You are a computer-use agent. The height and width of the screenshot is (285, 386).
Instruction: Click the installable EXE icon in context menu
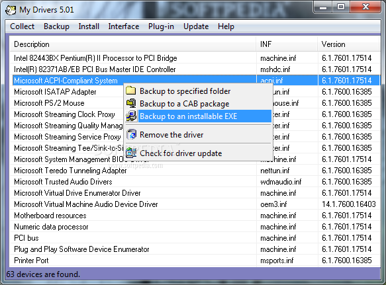(x=130, y=116)
